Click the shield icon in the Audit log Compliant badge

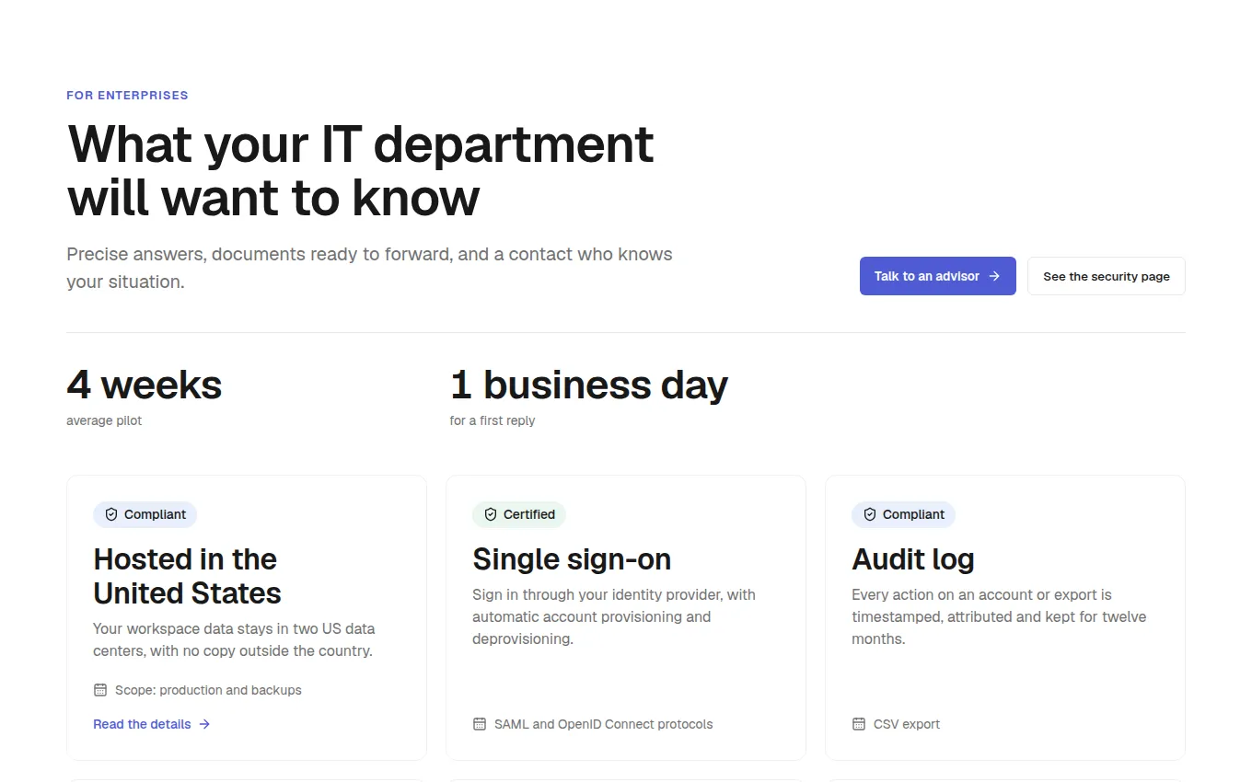click(870, 514)
